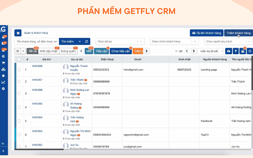
Task: Click the horizontal table scrollbar
Action: (x=39, y=149)
